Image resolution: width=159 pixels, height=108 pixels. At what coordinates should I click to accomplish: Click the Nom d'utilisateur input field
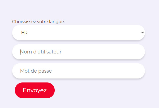pyautogui.click(x=79, y=52)
